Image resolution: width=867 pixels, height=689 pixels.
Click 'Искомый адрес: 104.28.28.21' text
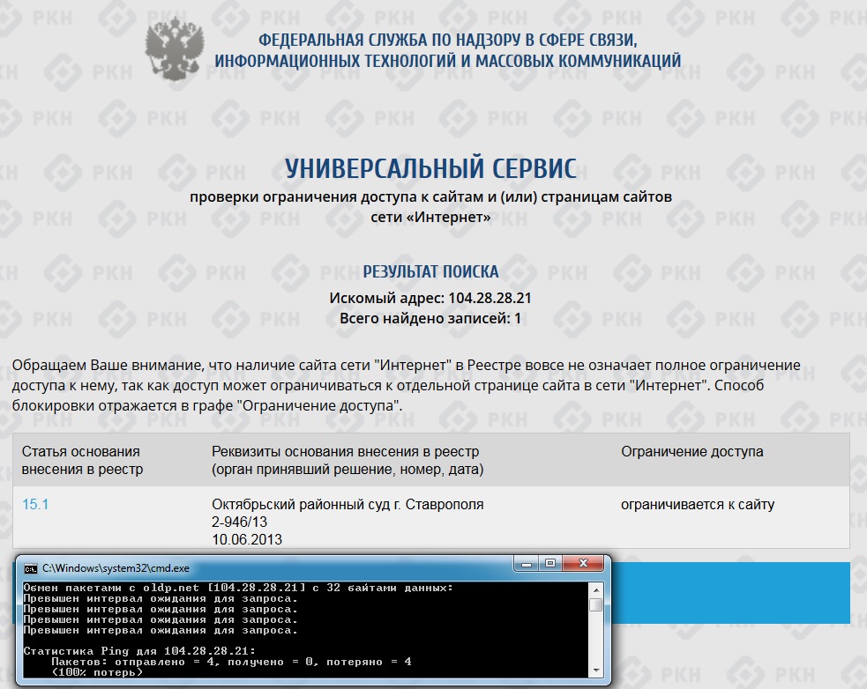pyautogui.click(x=430, y=299)
